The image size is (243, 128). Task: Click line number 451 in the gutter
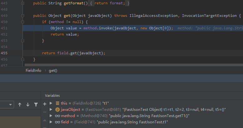click(x=4, y=28)
